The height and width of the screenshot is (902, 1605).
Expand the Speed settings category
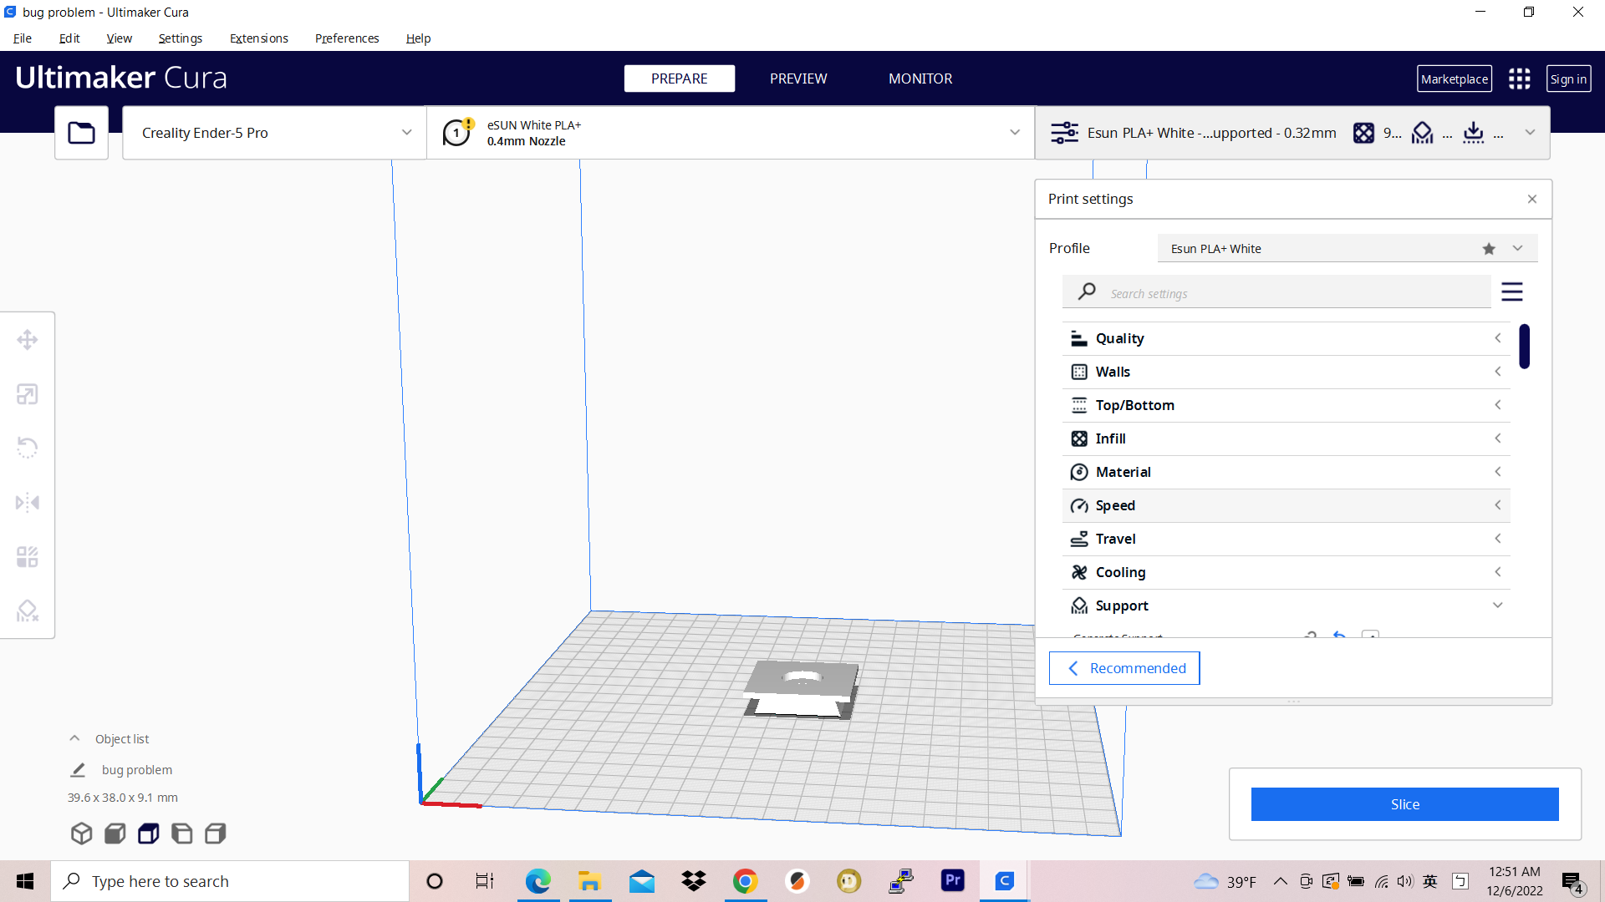pyautogui.click(x=1286, y=505)
